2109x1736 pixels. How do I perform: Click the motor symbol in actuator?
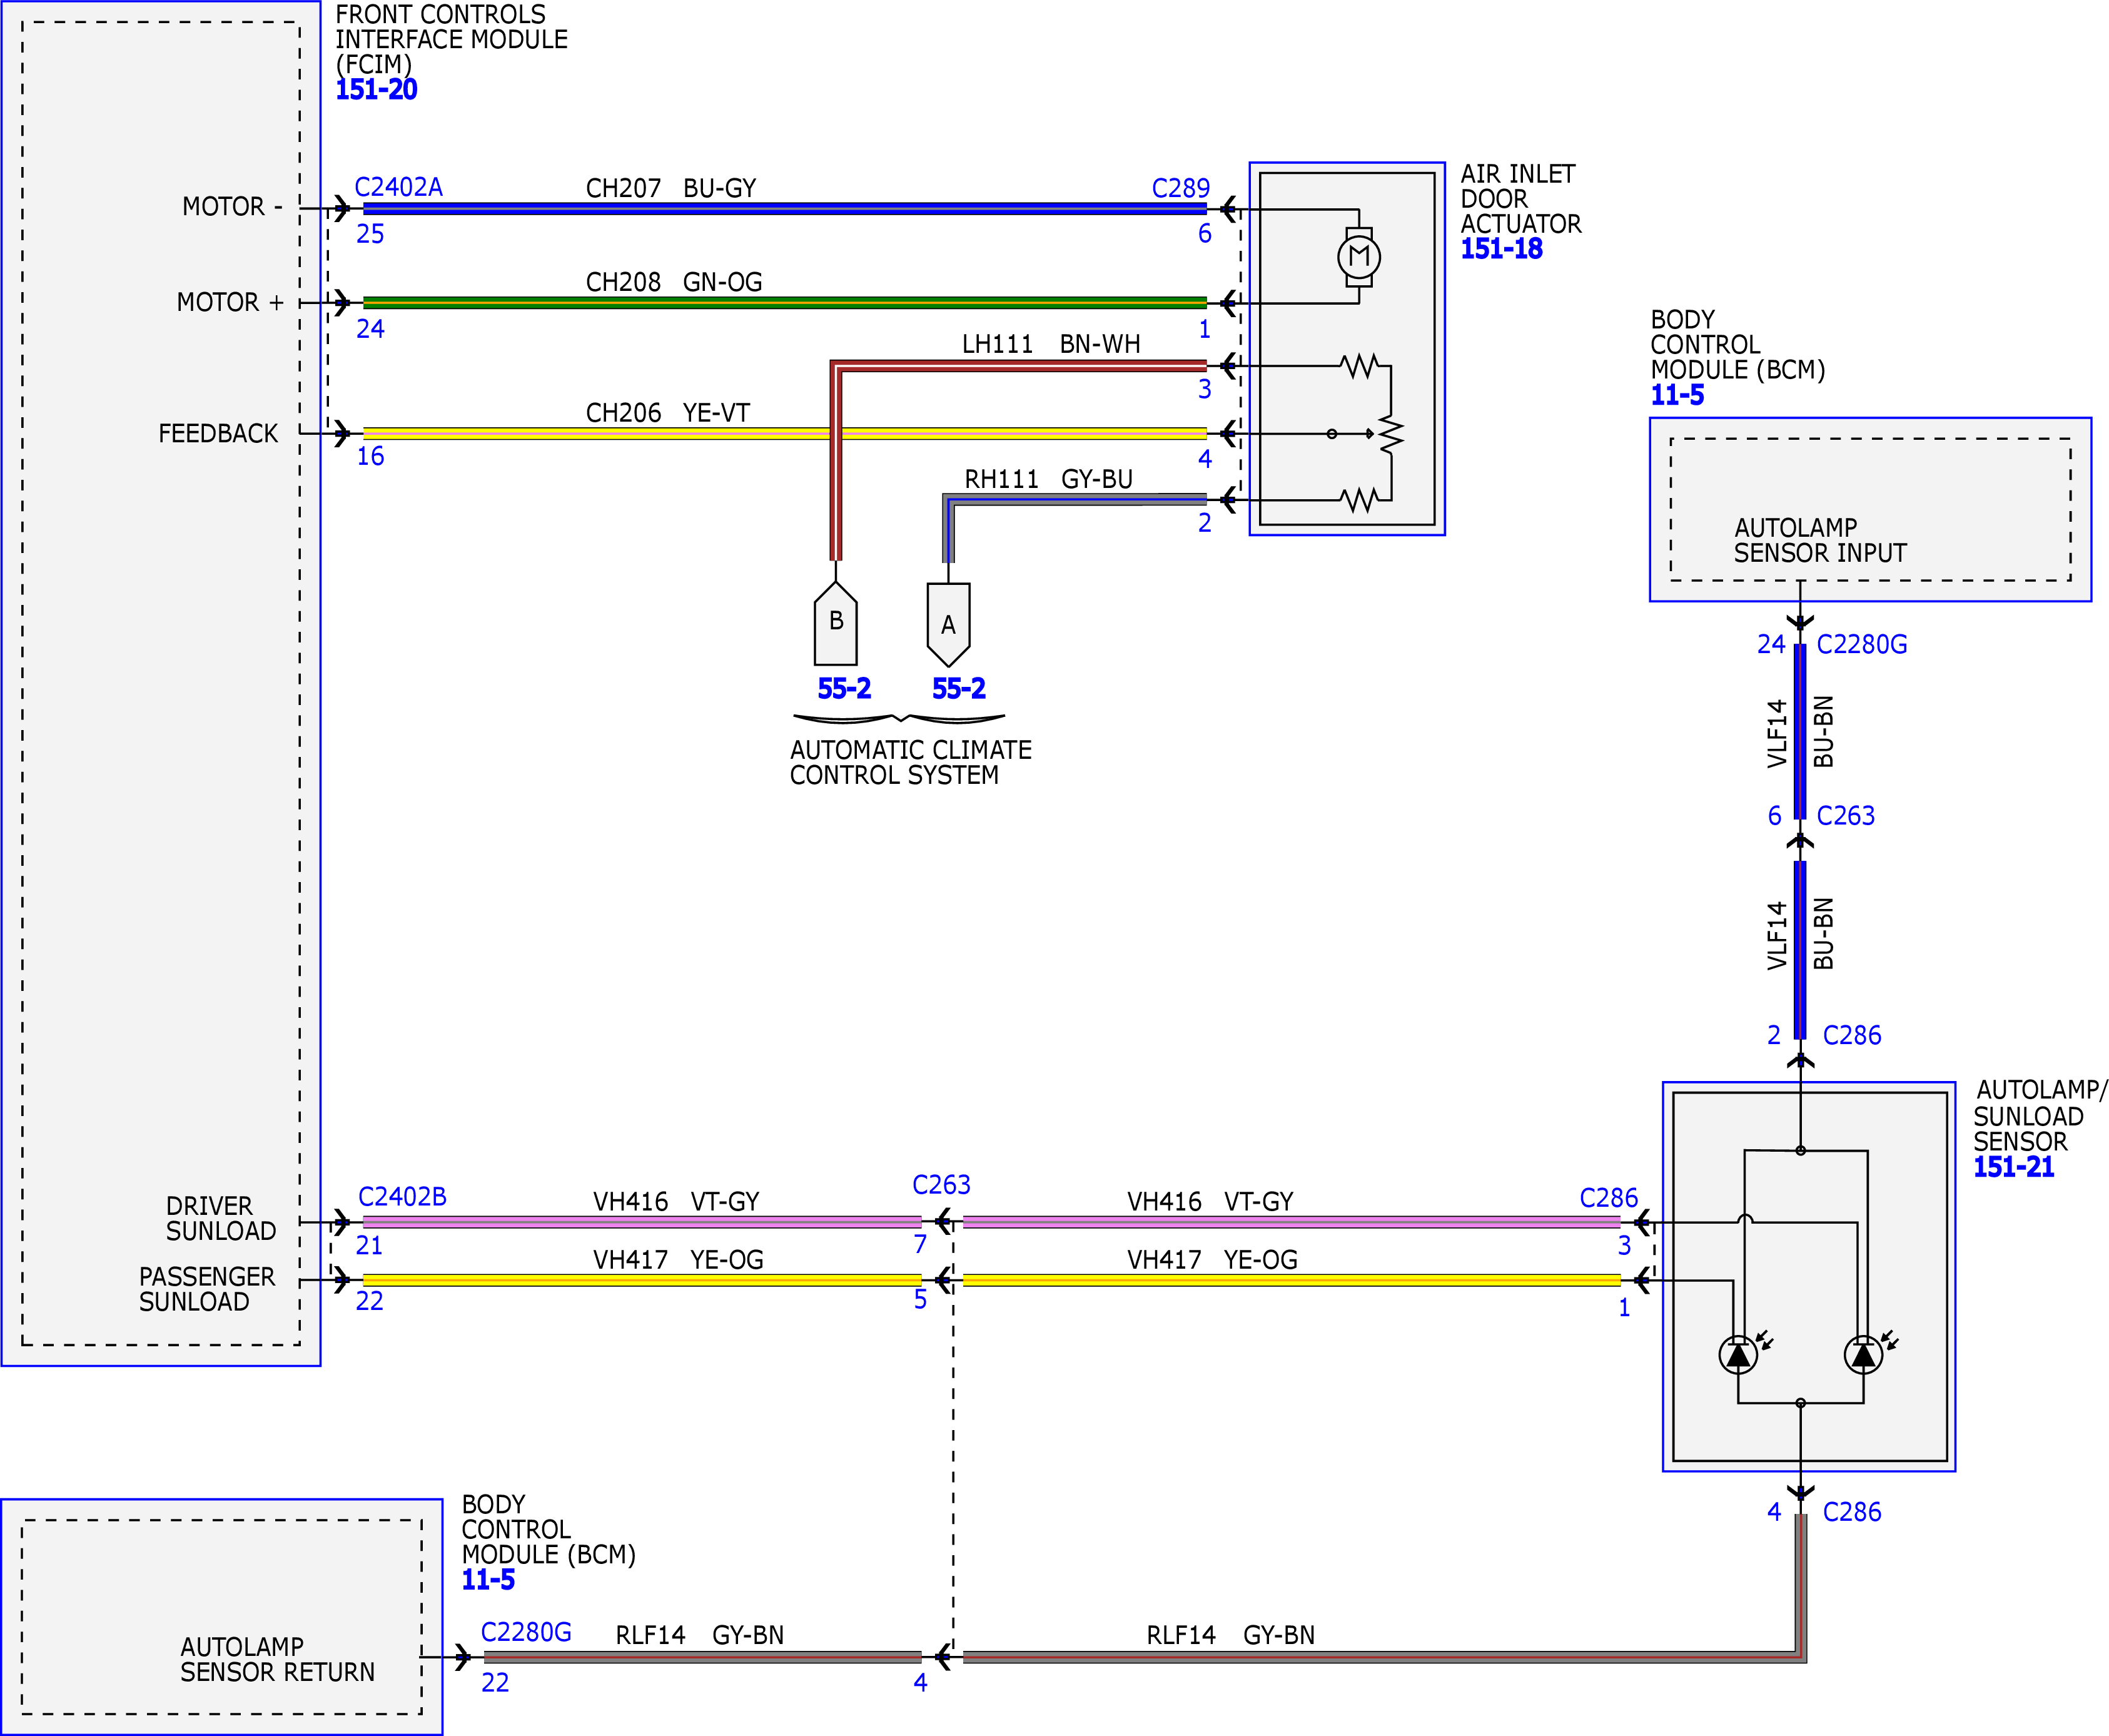coord(1358,257)
